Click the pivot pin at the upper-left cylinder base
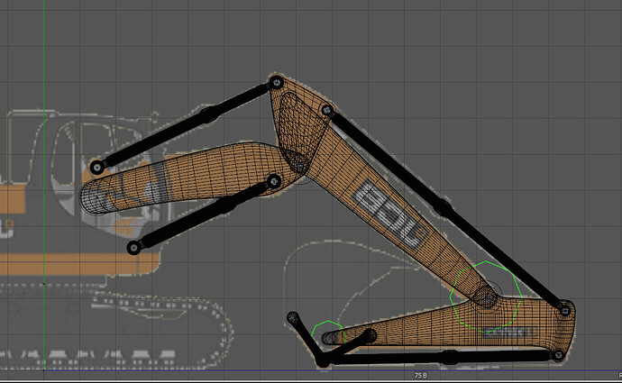The width and height of the screenshot is (622, 383). [97, 168]
